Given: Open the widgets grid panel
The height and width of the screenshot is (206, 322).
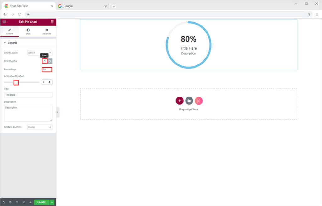Looking at the screenshot, I should [x=52, y=22].
